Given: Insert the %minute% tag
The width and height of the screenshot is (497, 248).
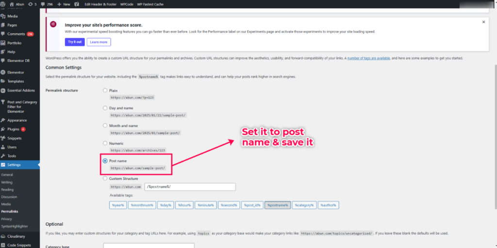Looking at the screenshot, I should click(x=206, y=205).
